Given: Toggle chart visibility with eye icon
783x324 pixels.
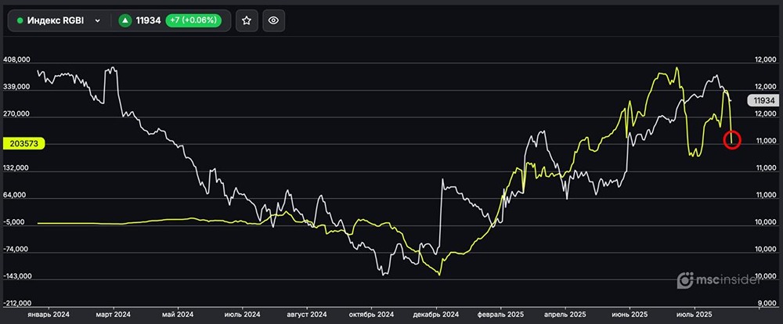Looking at the screenshot, I should pyautogui.click(x=272, y=20).
